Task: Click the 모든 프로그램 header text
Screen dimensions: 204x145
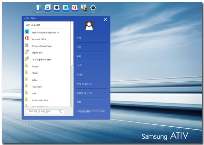Action: coord(33,25)
